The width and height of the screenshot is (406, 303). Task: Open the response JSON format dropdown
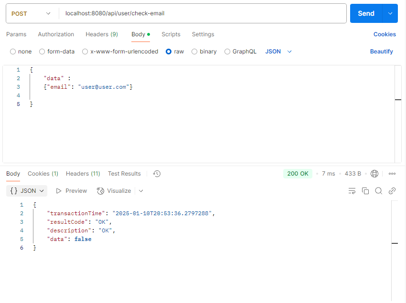click(x=27, y=191)
